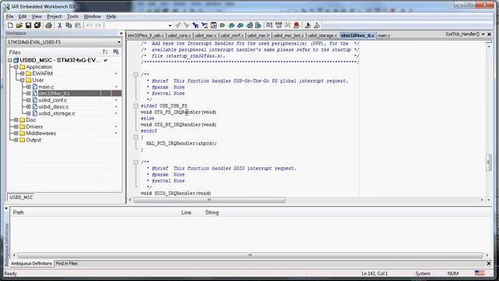This screenshot has height=281, width=499.
Task: Open the quick search combo box dropdown arrow
Action: [x=170, y=26]
